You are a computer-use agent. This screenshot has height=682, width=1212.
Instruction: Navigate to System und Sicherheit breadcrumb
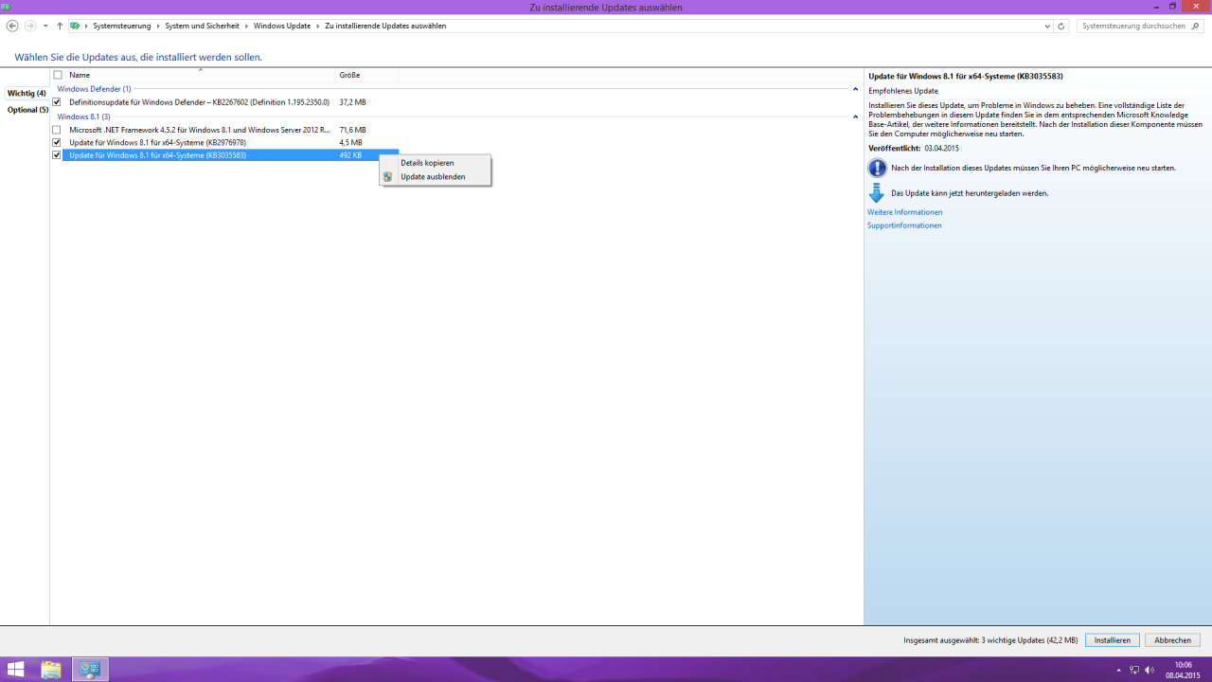tap(202, 26)
